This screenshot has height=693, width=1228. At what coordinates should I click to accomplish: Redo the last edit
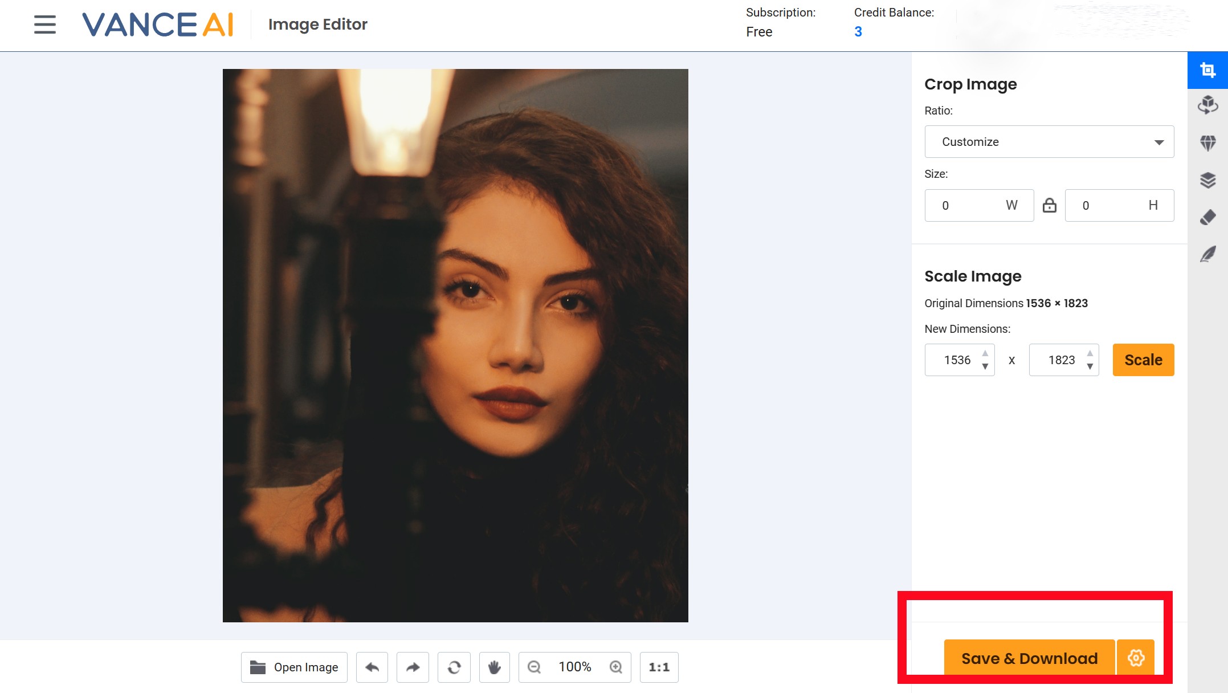[x=412, y=667]
